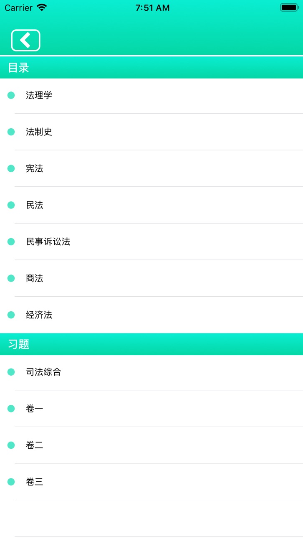The height and width of the screenshot is (539, 303).
Task: Start the 卷一 exercise set
Action: tap(151, 409)
